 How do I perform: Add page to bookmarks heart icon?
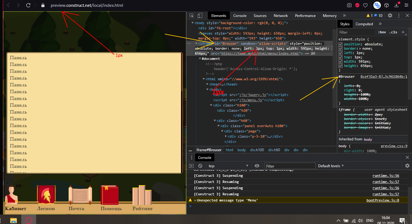point(365,5)
